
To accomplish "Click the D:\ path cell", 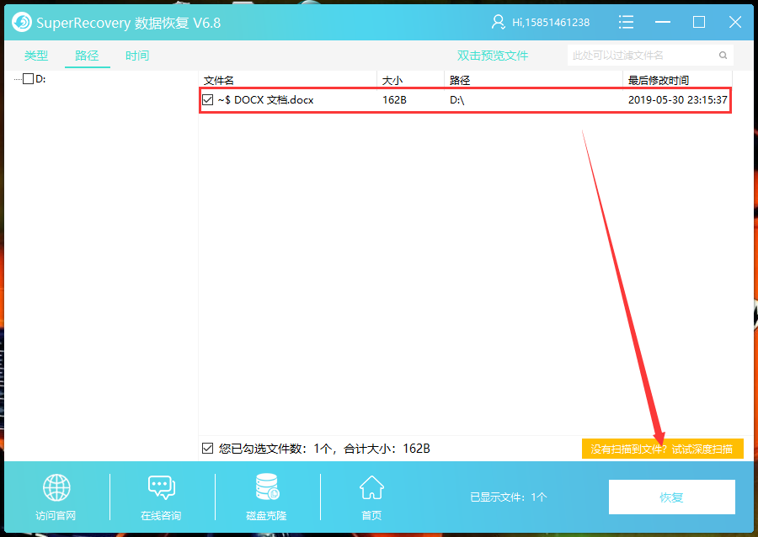I will 456,100.
